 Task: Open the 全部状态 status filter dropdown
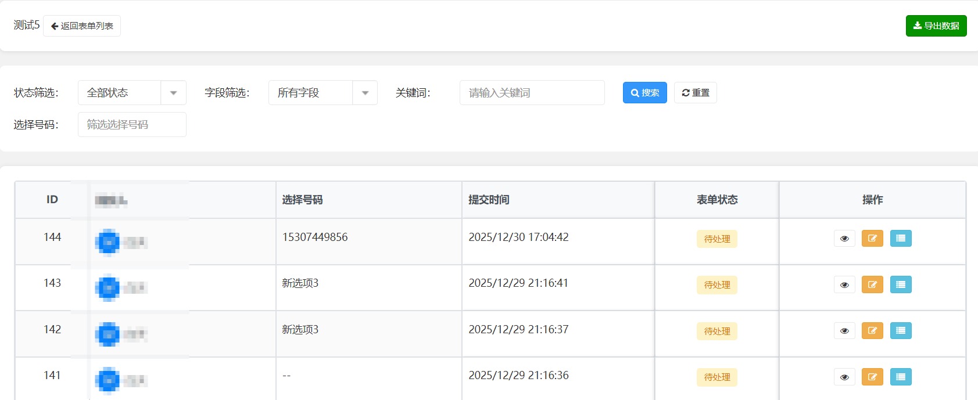(132, 93)
